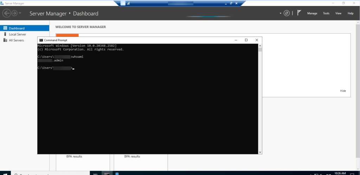Expand dropdown arrow beside Refresh icon

pos(281,13)
